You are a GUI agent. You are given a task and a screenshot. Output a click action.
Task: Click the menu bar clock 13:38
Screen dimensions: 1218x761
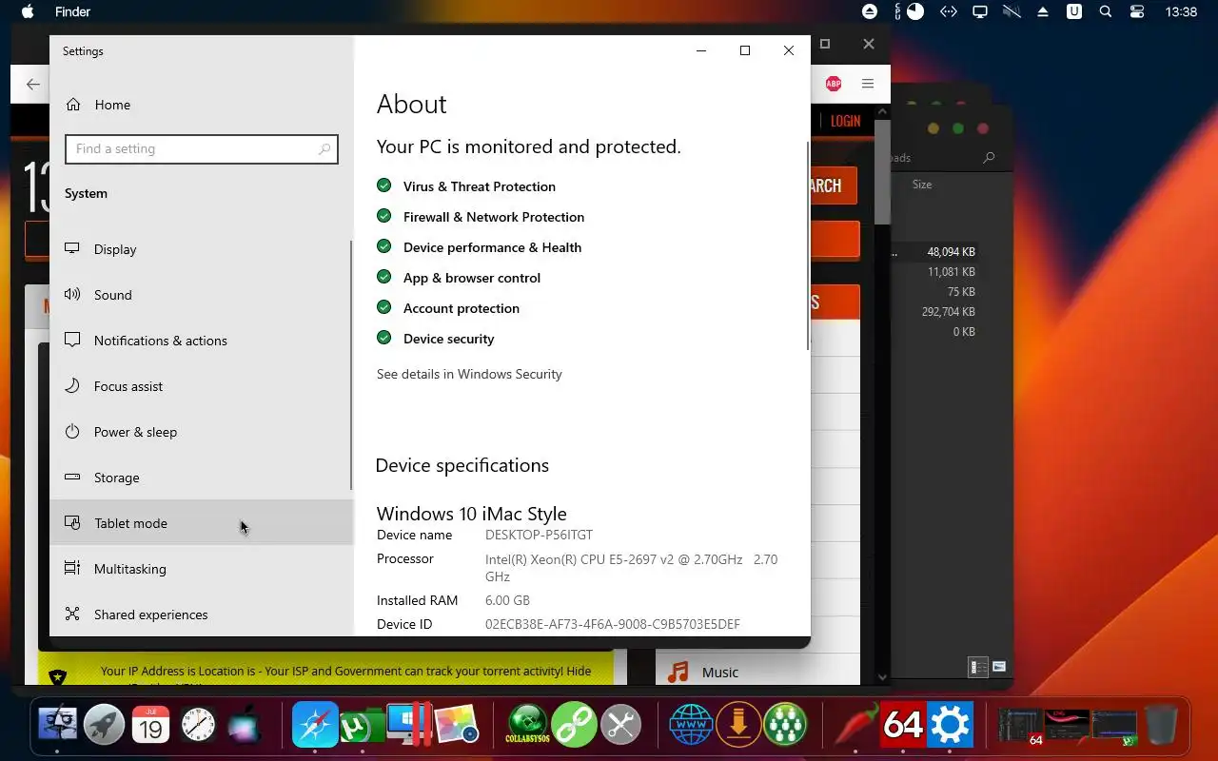coord(1181,12)
